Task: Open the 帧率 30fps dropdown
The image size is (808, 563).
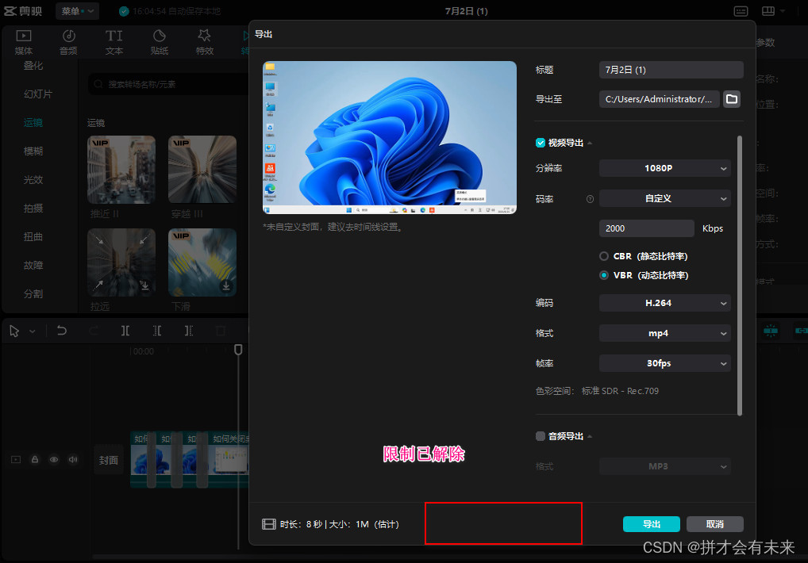Action: point(665,363)
